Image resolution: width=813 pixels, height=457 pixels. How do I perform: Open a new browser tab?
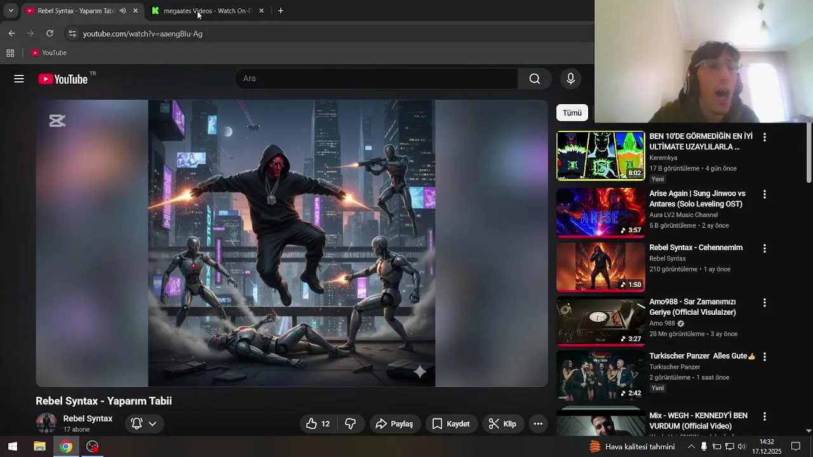[x=281, y=11]
